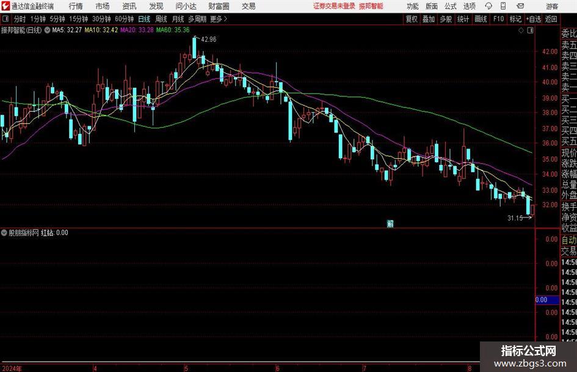Screen dimensions: 577x372
Task: Open the 问小达 menu
Action: tap(186, 6)
